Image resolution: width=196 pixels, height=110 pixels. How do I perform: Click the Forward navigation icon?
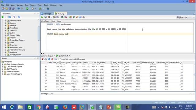point(33,9)
